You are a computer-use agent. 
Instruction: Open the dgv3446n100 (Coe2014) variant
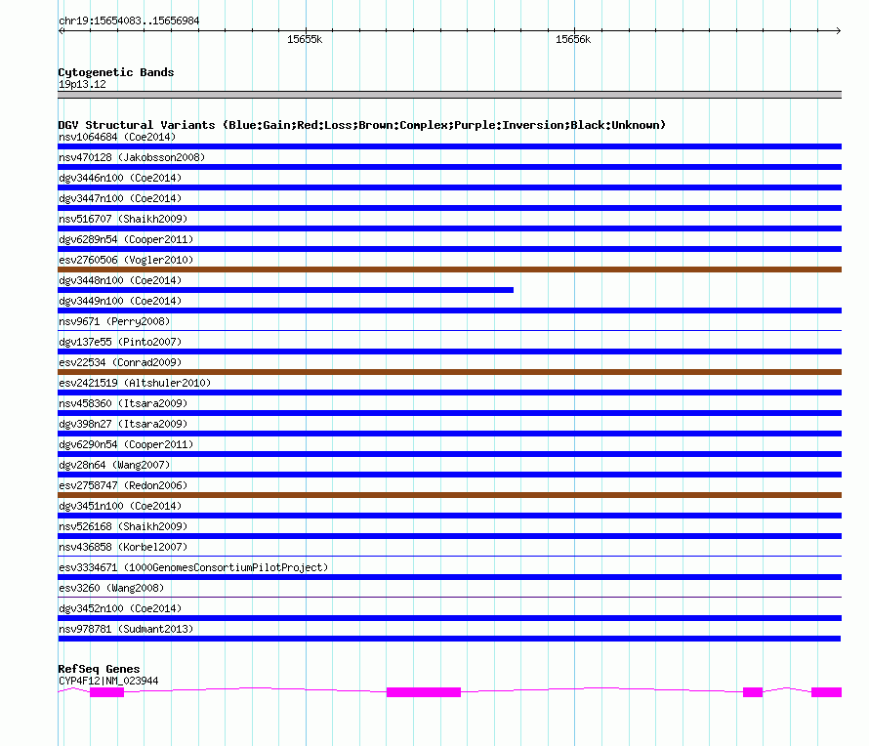point(120,178)
